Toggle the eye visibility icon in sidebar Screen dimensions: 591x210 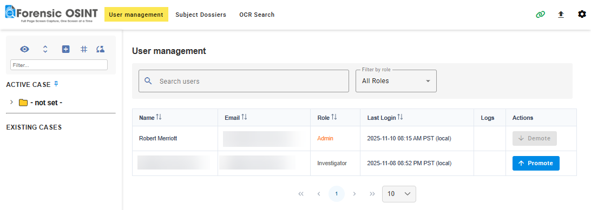click(x=25, y=49)
